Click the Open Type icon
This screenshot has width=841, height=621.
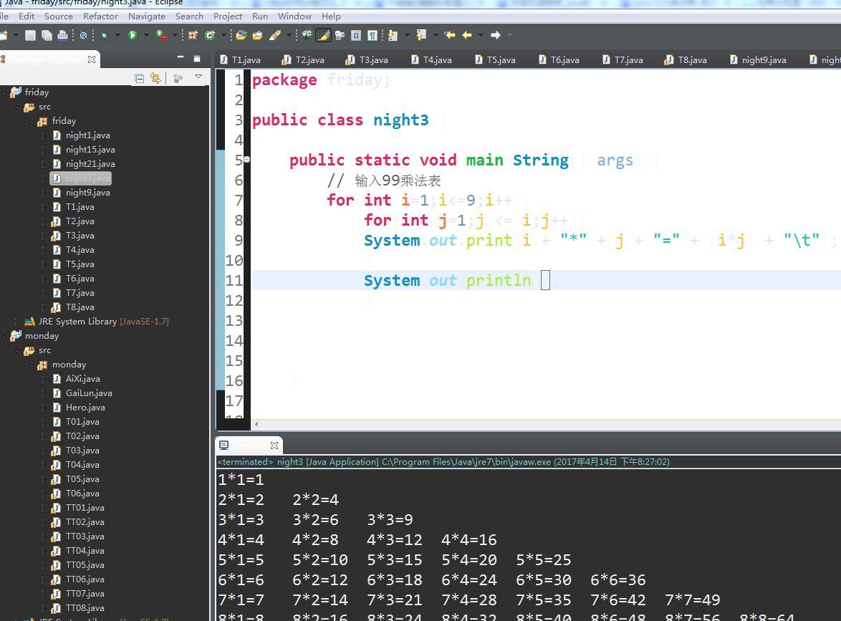241,35
